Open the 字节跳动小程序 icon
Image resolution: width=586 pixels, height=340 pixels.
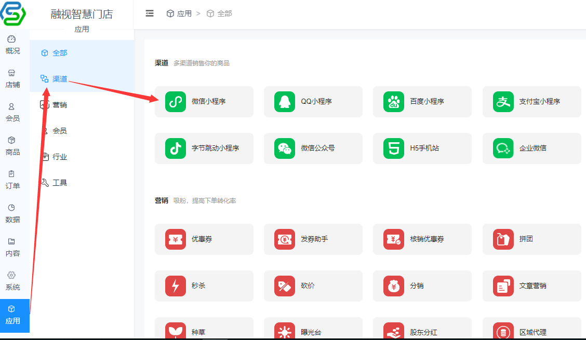(175, 148)
